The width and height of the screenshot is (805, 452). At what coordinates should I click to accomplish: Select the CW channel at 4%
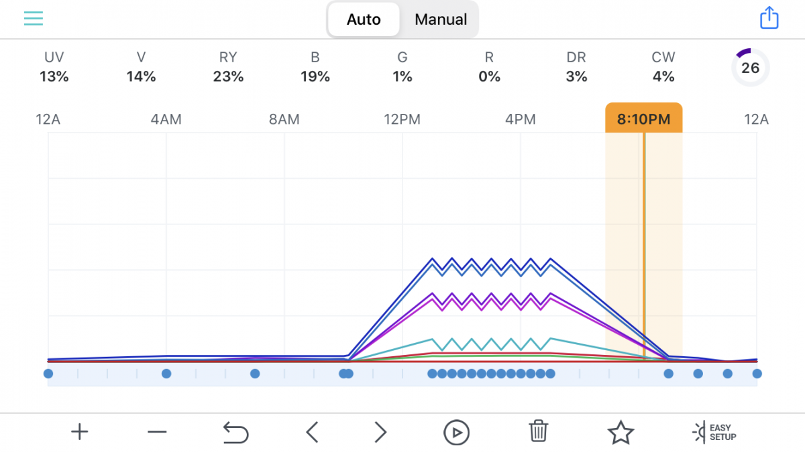click(663, 68)
